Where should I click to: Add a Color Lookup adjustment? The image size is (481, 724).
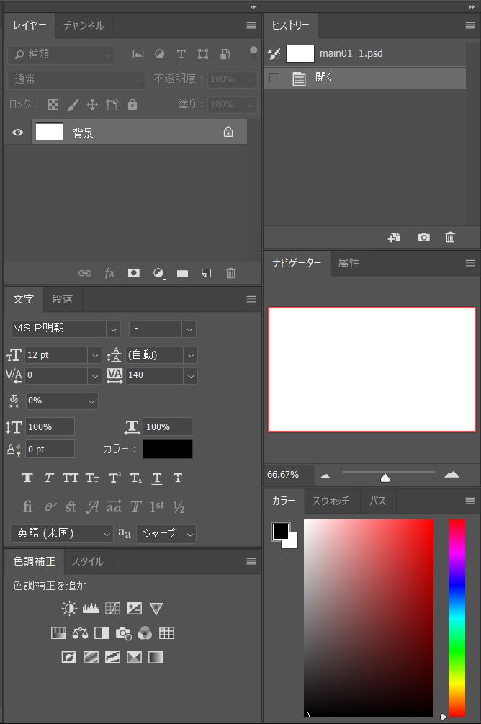tap(166, 633)
